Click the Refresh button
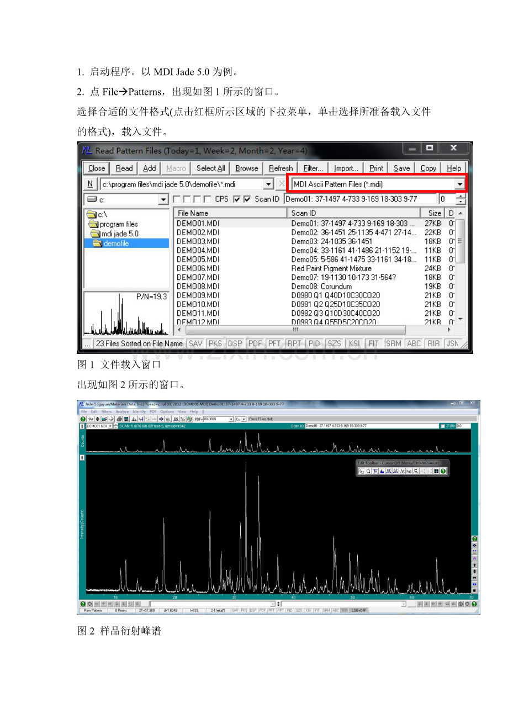The height and width of the screenshot is (719, 508). (281, 168)
